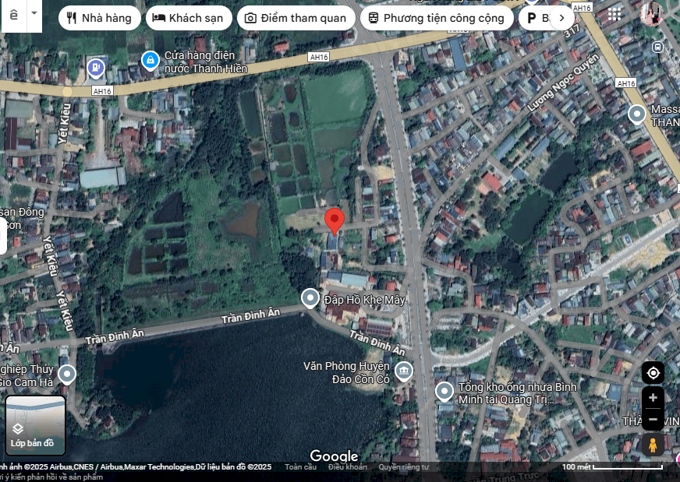Filter by Nhà hàng

[100, 18]
